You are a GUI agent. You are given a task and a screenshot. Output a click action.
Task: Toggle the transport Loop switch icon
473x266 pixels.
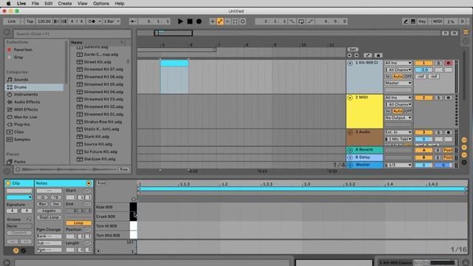coord(301,21)
